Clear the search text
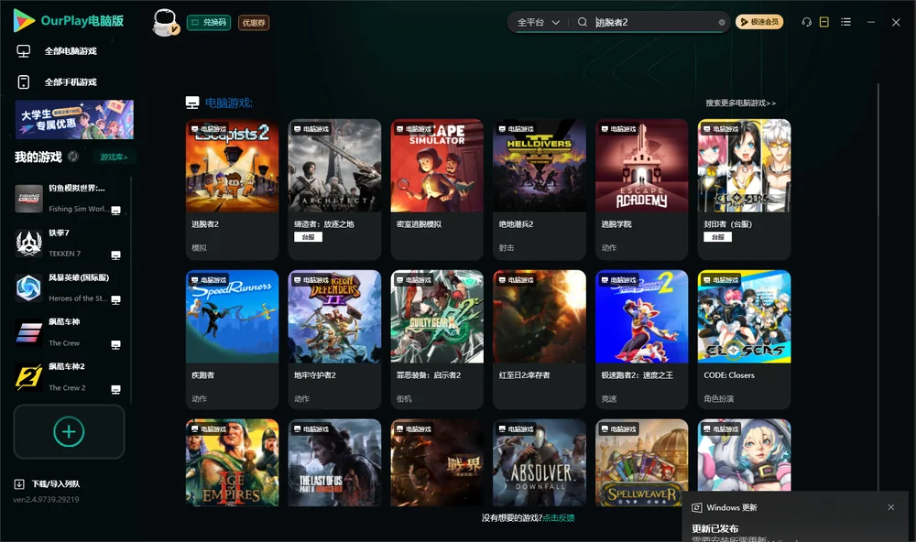The image size is (916, 542). (722, 23)
